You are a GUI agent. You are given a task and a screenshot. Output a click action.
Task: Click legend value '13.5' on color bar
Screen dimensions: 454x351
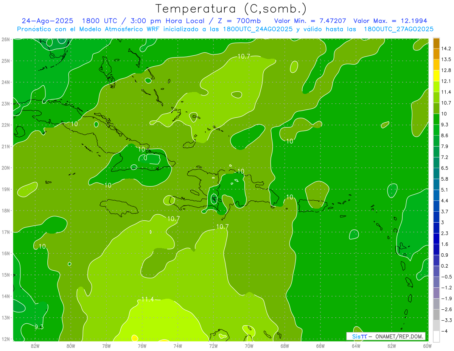click(x=445, y=59)
